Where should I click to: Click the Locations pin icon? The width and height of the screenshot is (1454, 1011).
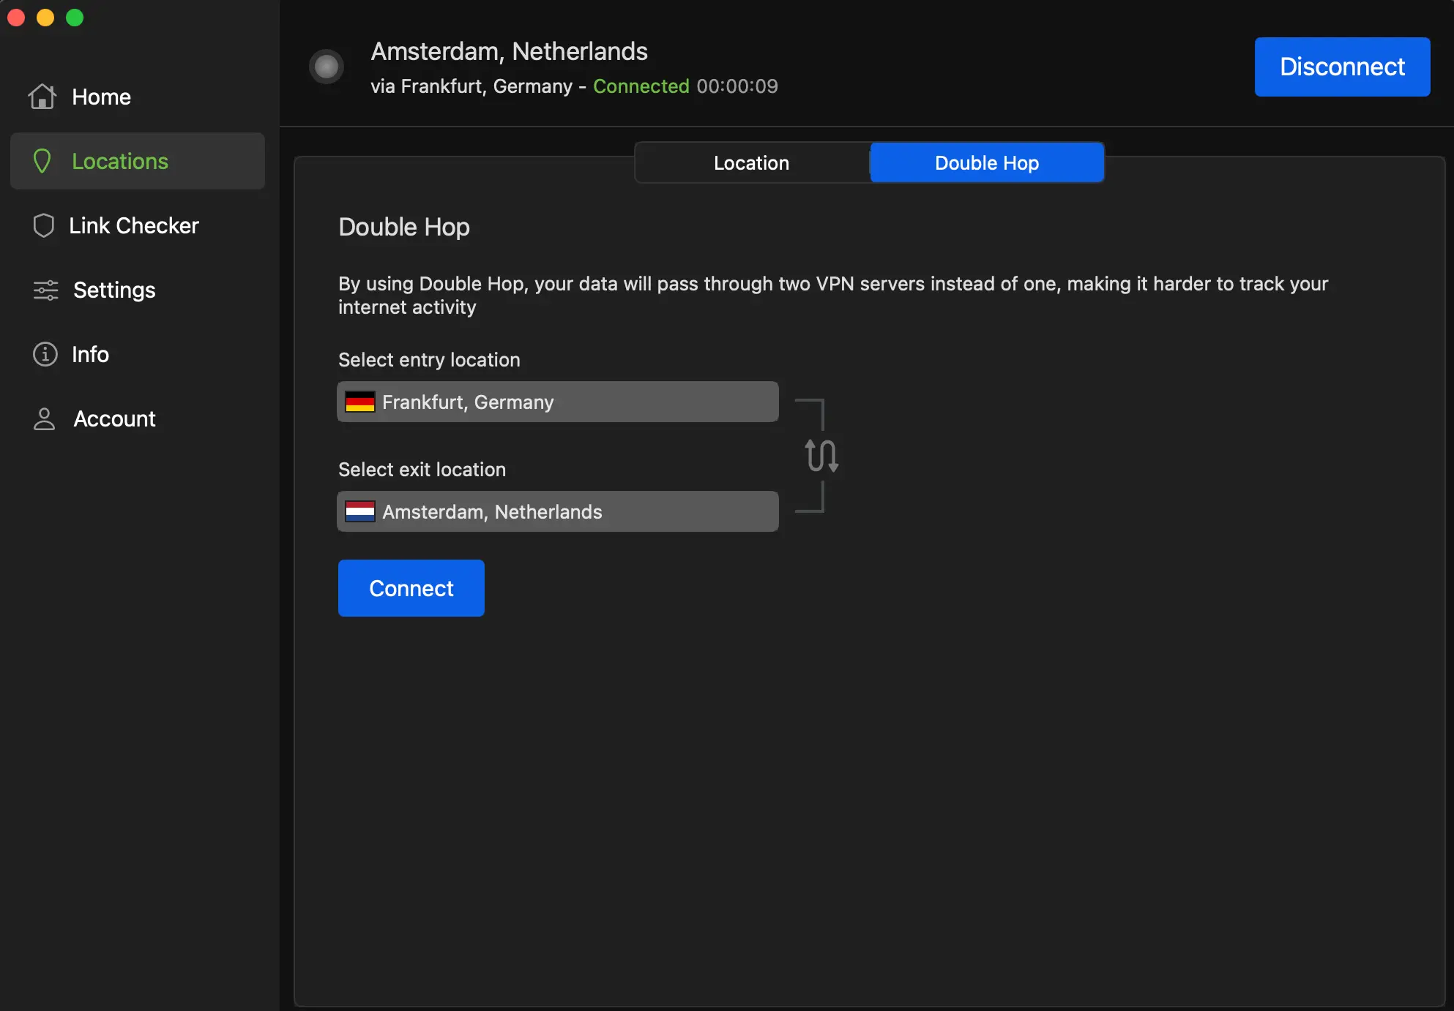[42, 161]
